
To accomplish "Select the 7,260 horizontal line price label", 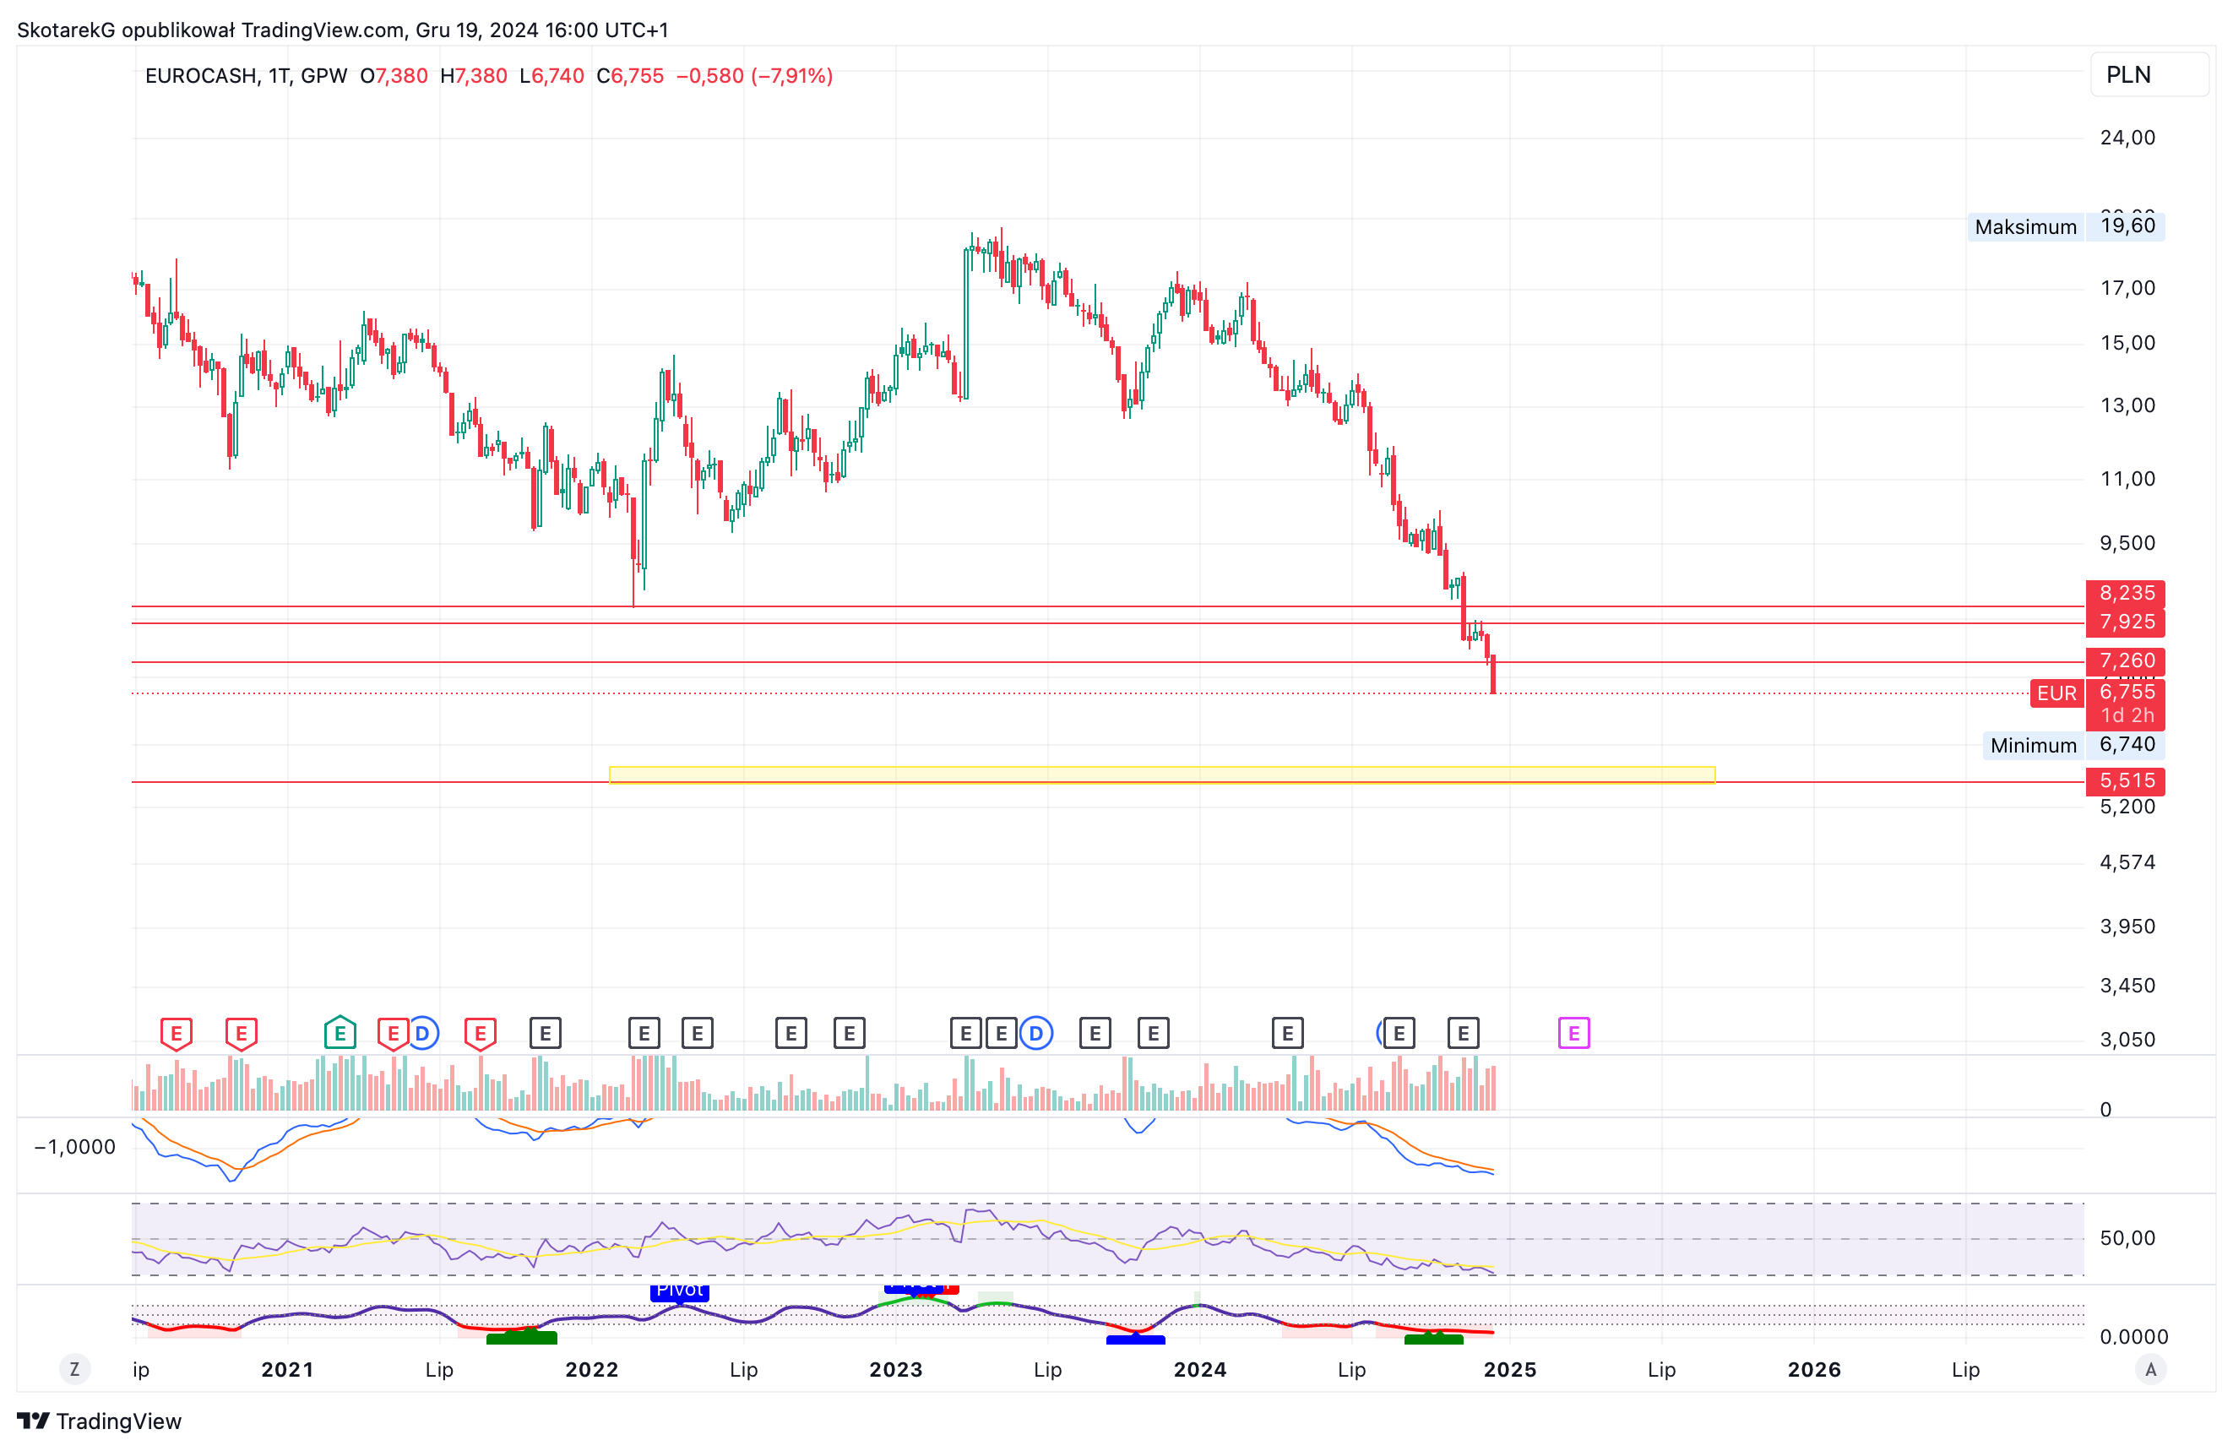I will (2126, 660).
